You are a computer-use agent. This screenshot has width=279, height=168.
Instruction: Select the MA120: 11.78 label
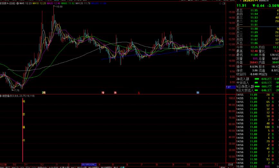click(83, 4)
